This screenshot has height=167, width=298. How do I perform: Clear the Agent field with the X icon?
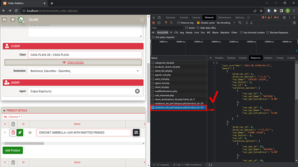tap(137, 91)
